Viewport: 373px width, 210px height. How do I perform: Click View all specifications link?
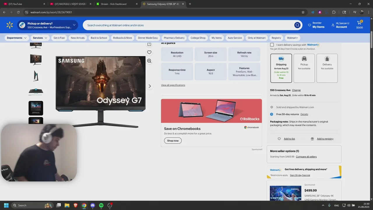coord(173,85)
